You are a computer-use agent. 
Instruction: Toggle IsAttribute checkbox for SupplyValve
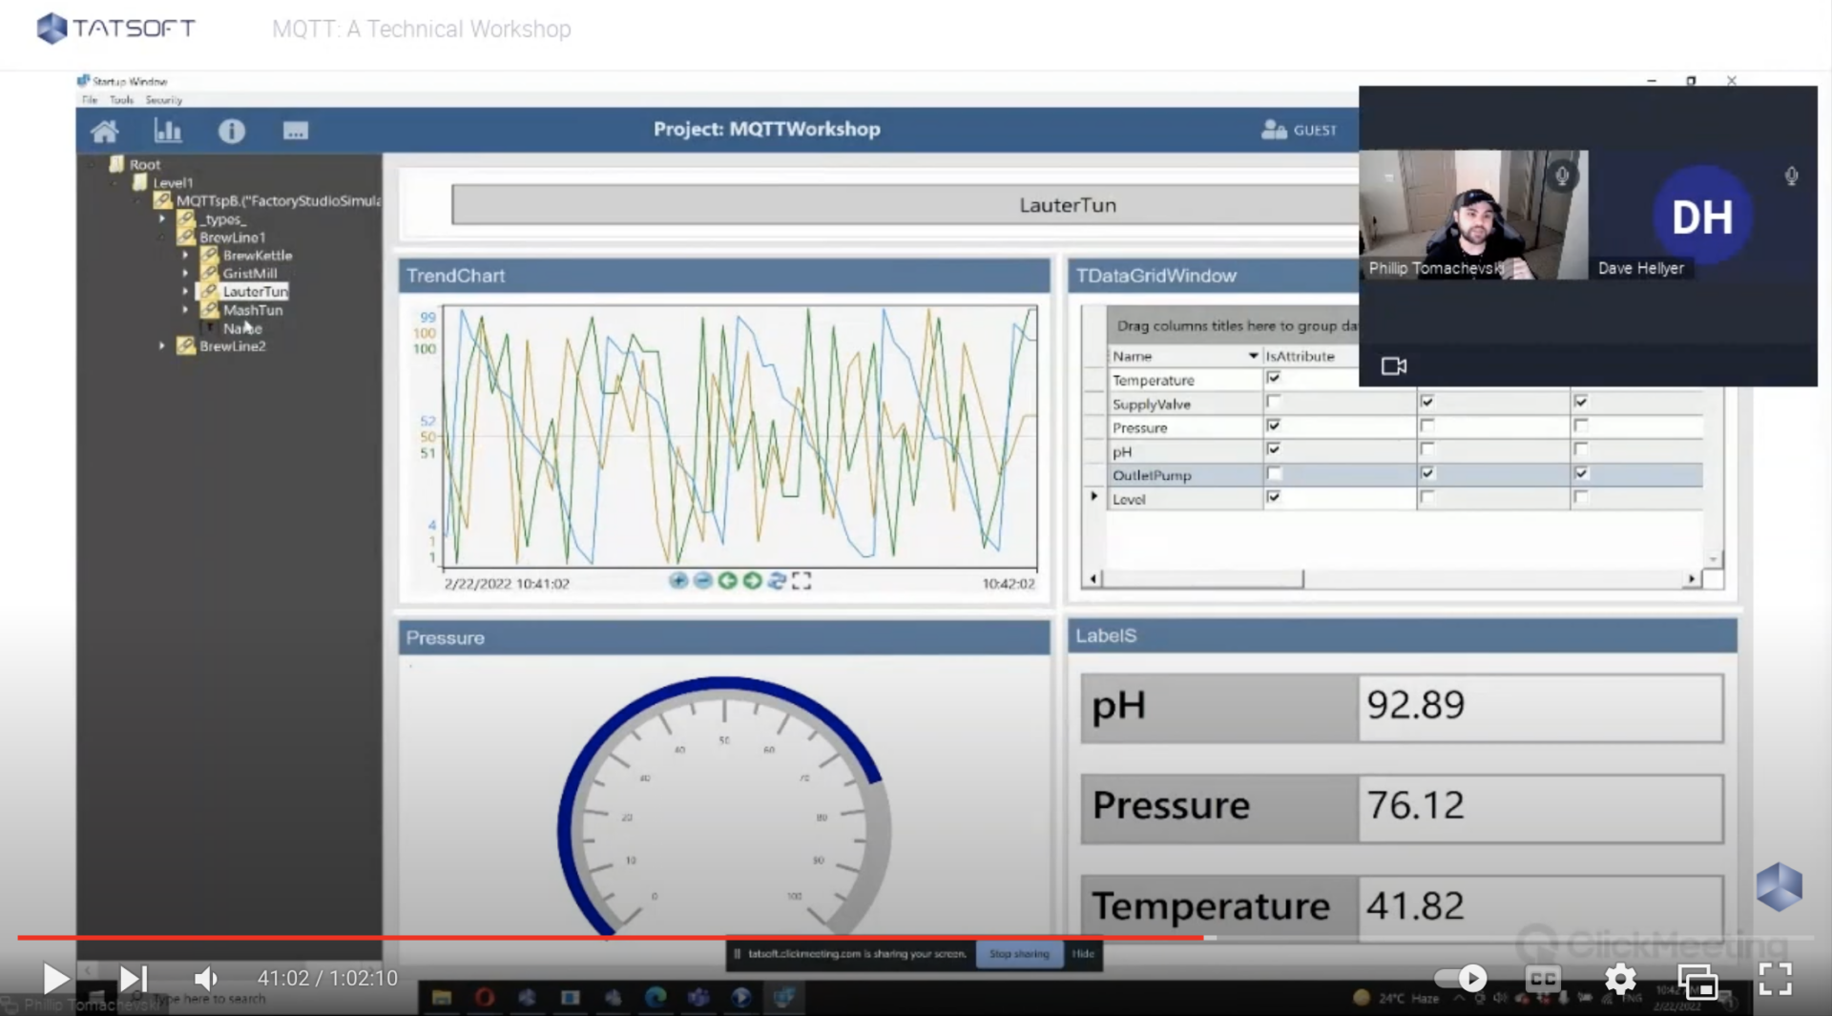(x=1273, y=402)
